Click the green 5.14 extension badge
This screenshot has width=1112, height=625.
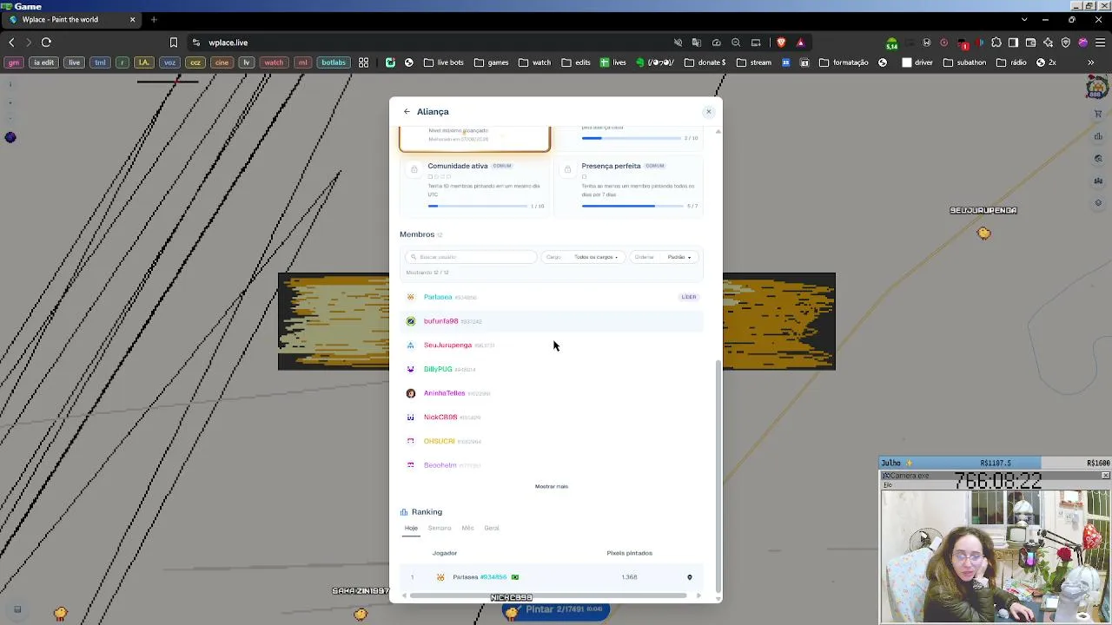click(891, 43)
